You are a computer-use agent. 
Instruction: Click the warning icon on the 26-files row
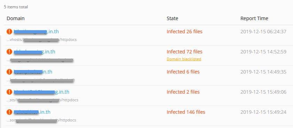point(9,32)
